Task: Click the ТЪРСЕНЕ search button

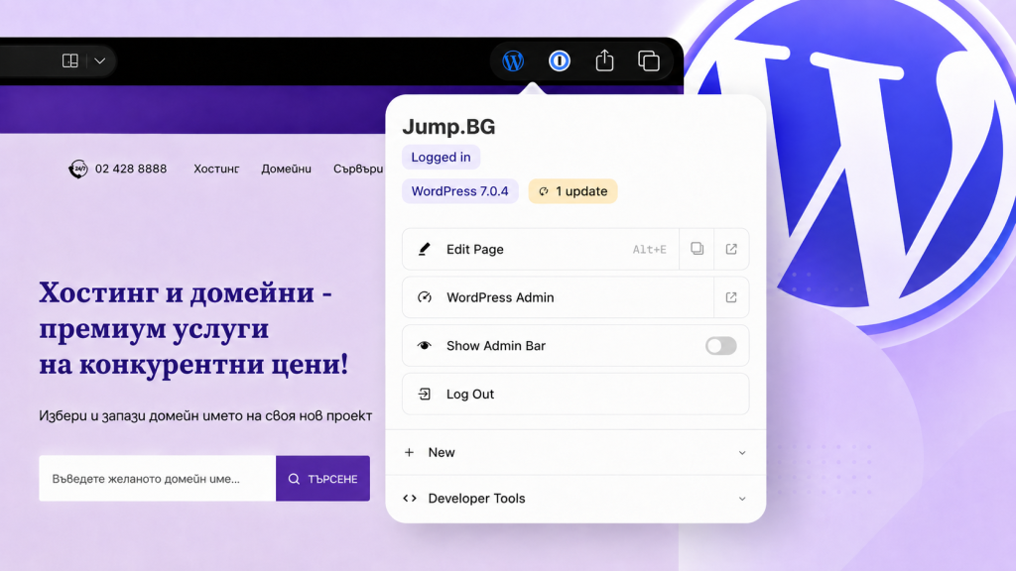Action: [322, 479]
